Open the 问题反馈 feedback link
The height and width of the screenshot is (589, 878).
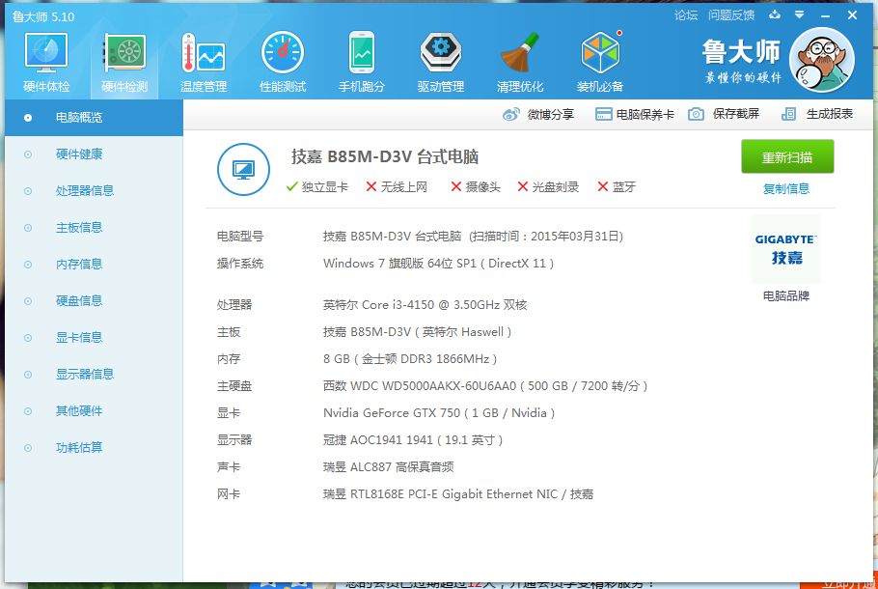(731, 15)
